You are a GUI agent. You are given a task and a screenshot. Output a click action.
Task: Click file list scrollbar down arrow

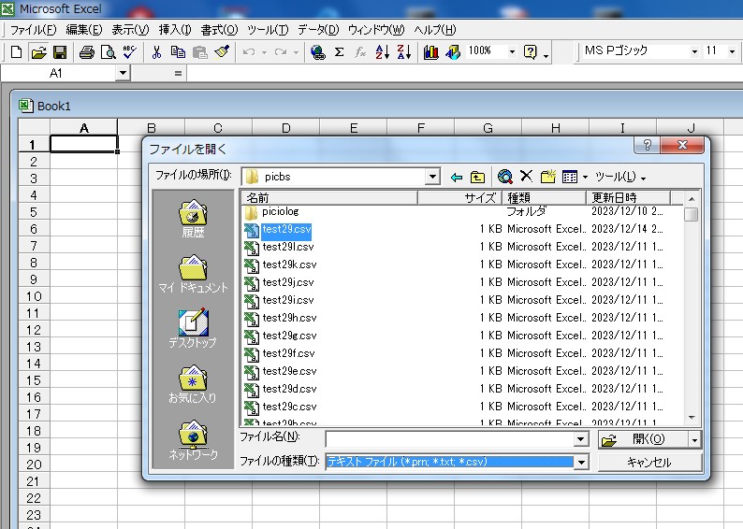tap(692, 418)
